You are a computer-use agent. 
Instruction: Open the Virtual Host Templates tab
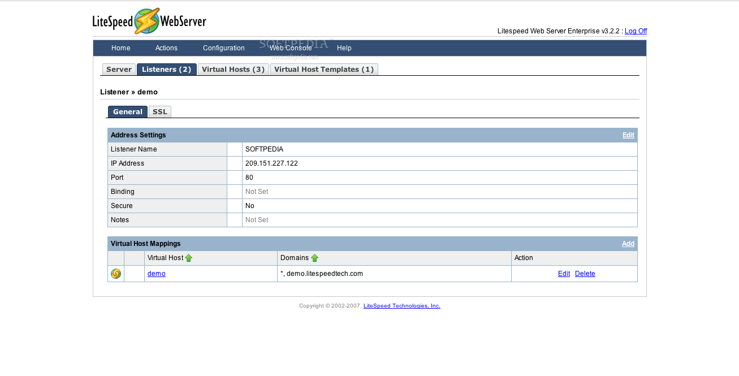pyautogui.click(x=324, y=69)
